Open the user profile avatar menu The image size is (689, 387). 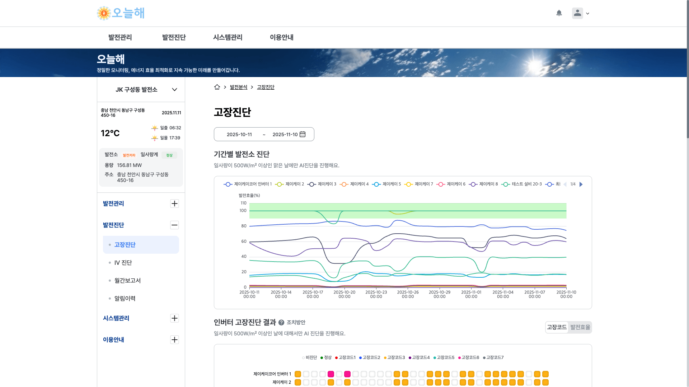577,13
